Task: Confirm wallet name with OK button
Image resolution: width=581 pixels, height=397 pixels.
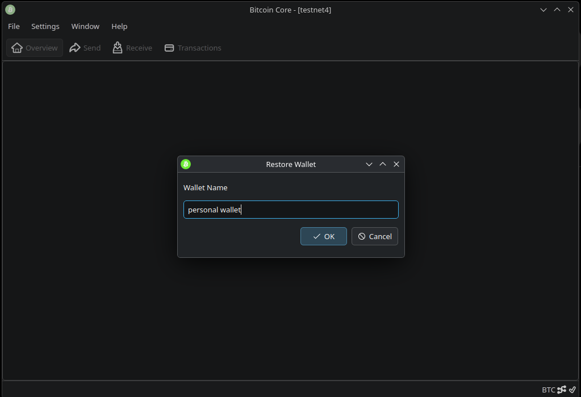Action: 324,236
